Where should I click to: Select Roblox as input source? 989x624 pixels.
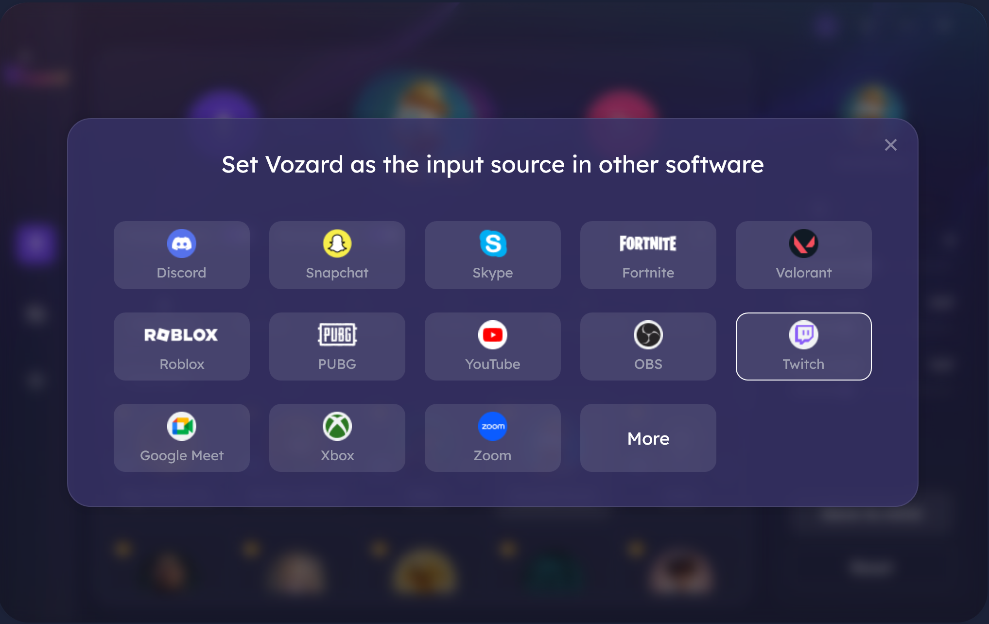(181, 347)
